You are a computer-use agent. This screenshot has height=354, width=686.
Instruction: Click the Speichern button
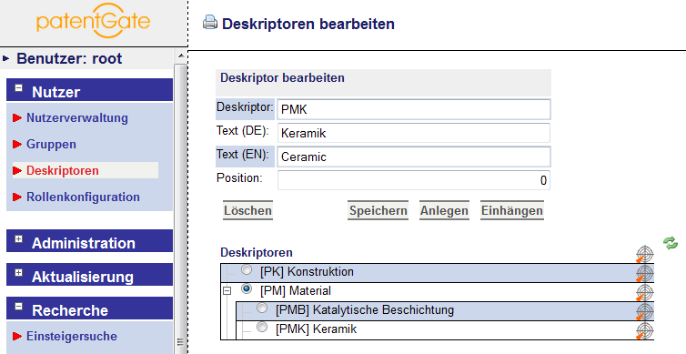coord(378,210)
